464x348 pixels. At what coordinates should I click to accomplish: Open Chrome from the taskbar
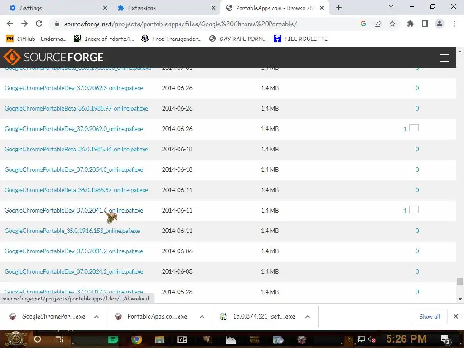click(136, 339)
